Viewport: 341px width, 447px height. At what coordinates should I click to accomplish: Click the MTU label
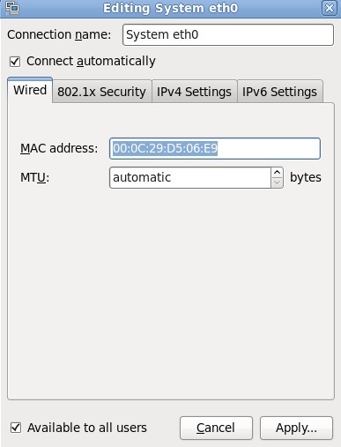[34, 177]
